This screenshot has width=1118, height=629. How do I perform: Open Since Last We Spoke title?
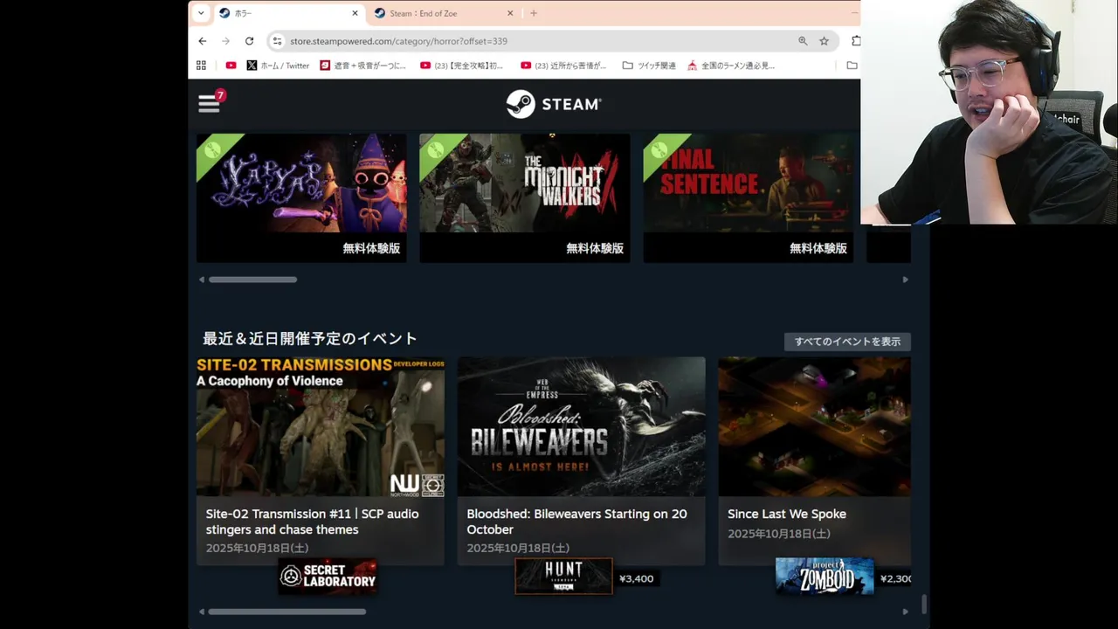pos(787,514)
